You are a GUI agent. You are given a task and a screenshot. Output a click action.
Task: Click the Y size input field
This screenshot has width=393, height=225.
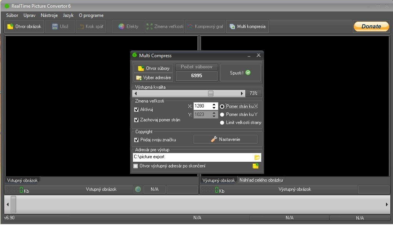(x=202, y=115)
